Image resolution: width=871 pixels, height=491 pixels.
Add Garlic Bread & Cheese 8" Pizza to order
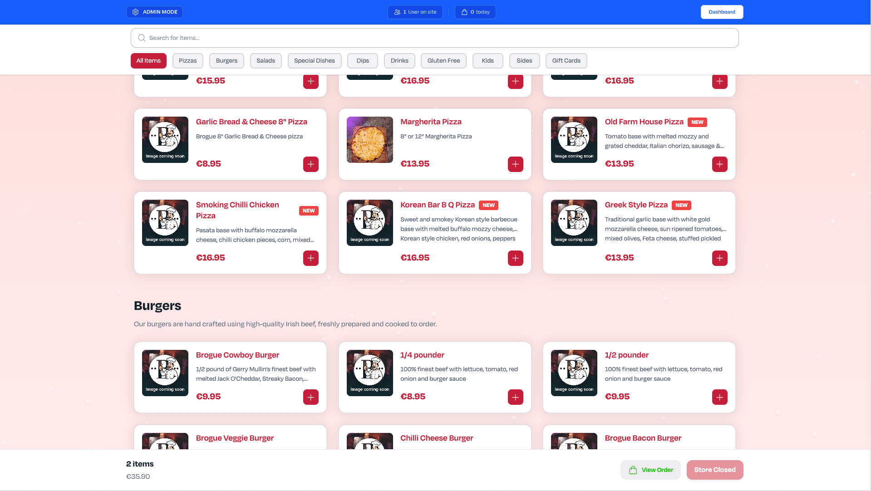[311, 164]
